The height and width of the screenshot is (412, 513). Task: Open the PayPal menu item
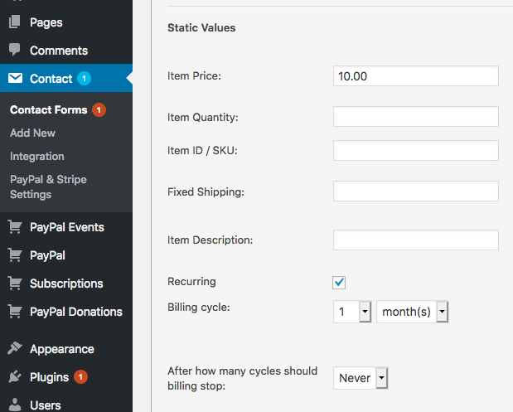tap(47, 255)
